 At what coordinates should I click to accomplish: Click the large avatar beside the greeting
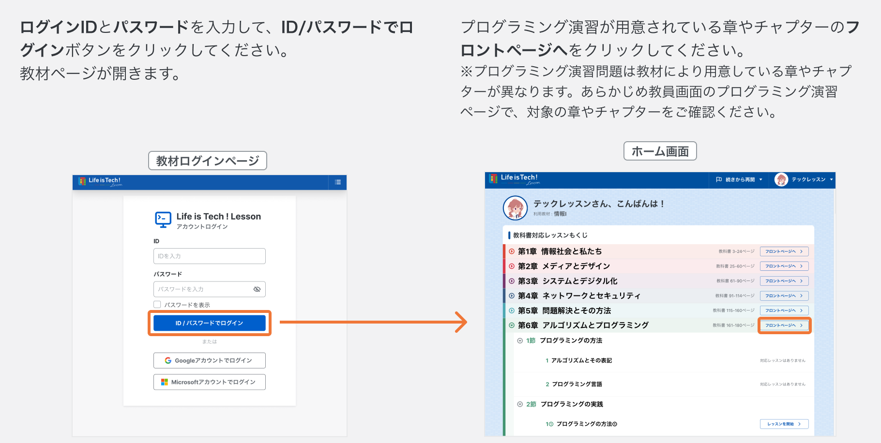[515, 208]
